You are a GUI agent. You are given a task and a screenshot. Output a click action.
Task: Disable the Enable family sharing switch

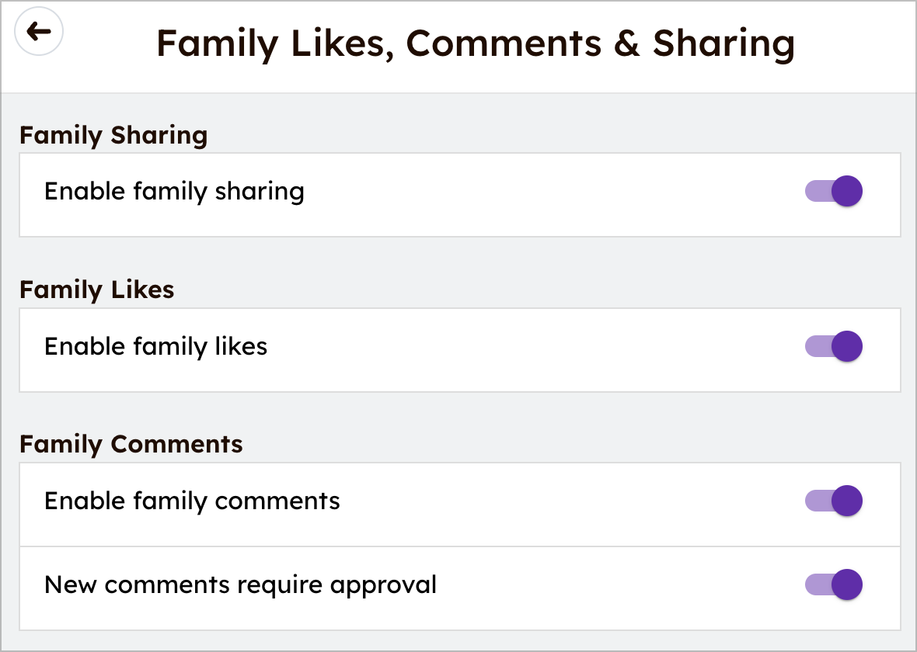pos(833,191)
